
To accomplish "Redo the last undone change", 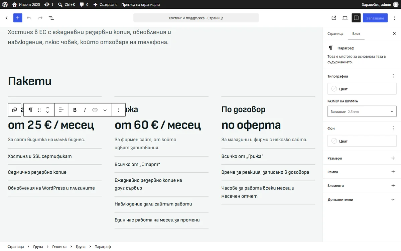I will point(40,18).
